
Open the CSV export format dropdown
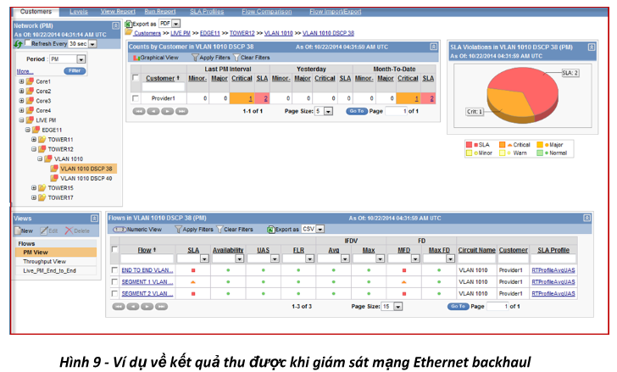pyautogui.click(x=320, y=229)
